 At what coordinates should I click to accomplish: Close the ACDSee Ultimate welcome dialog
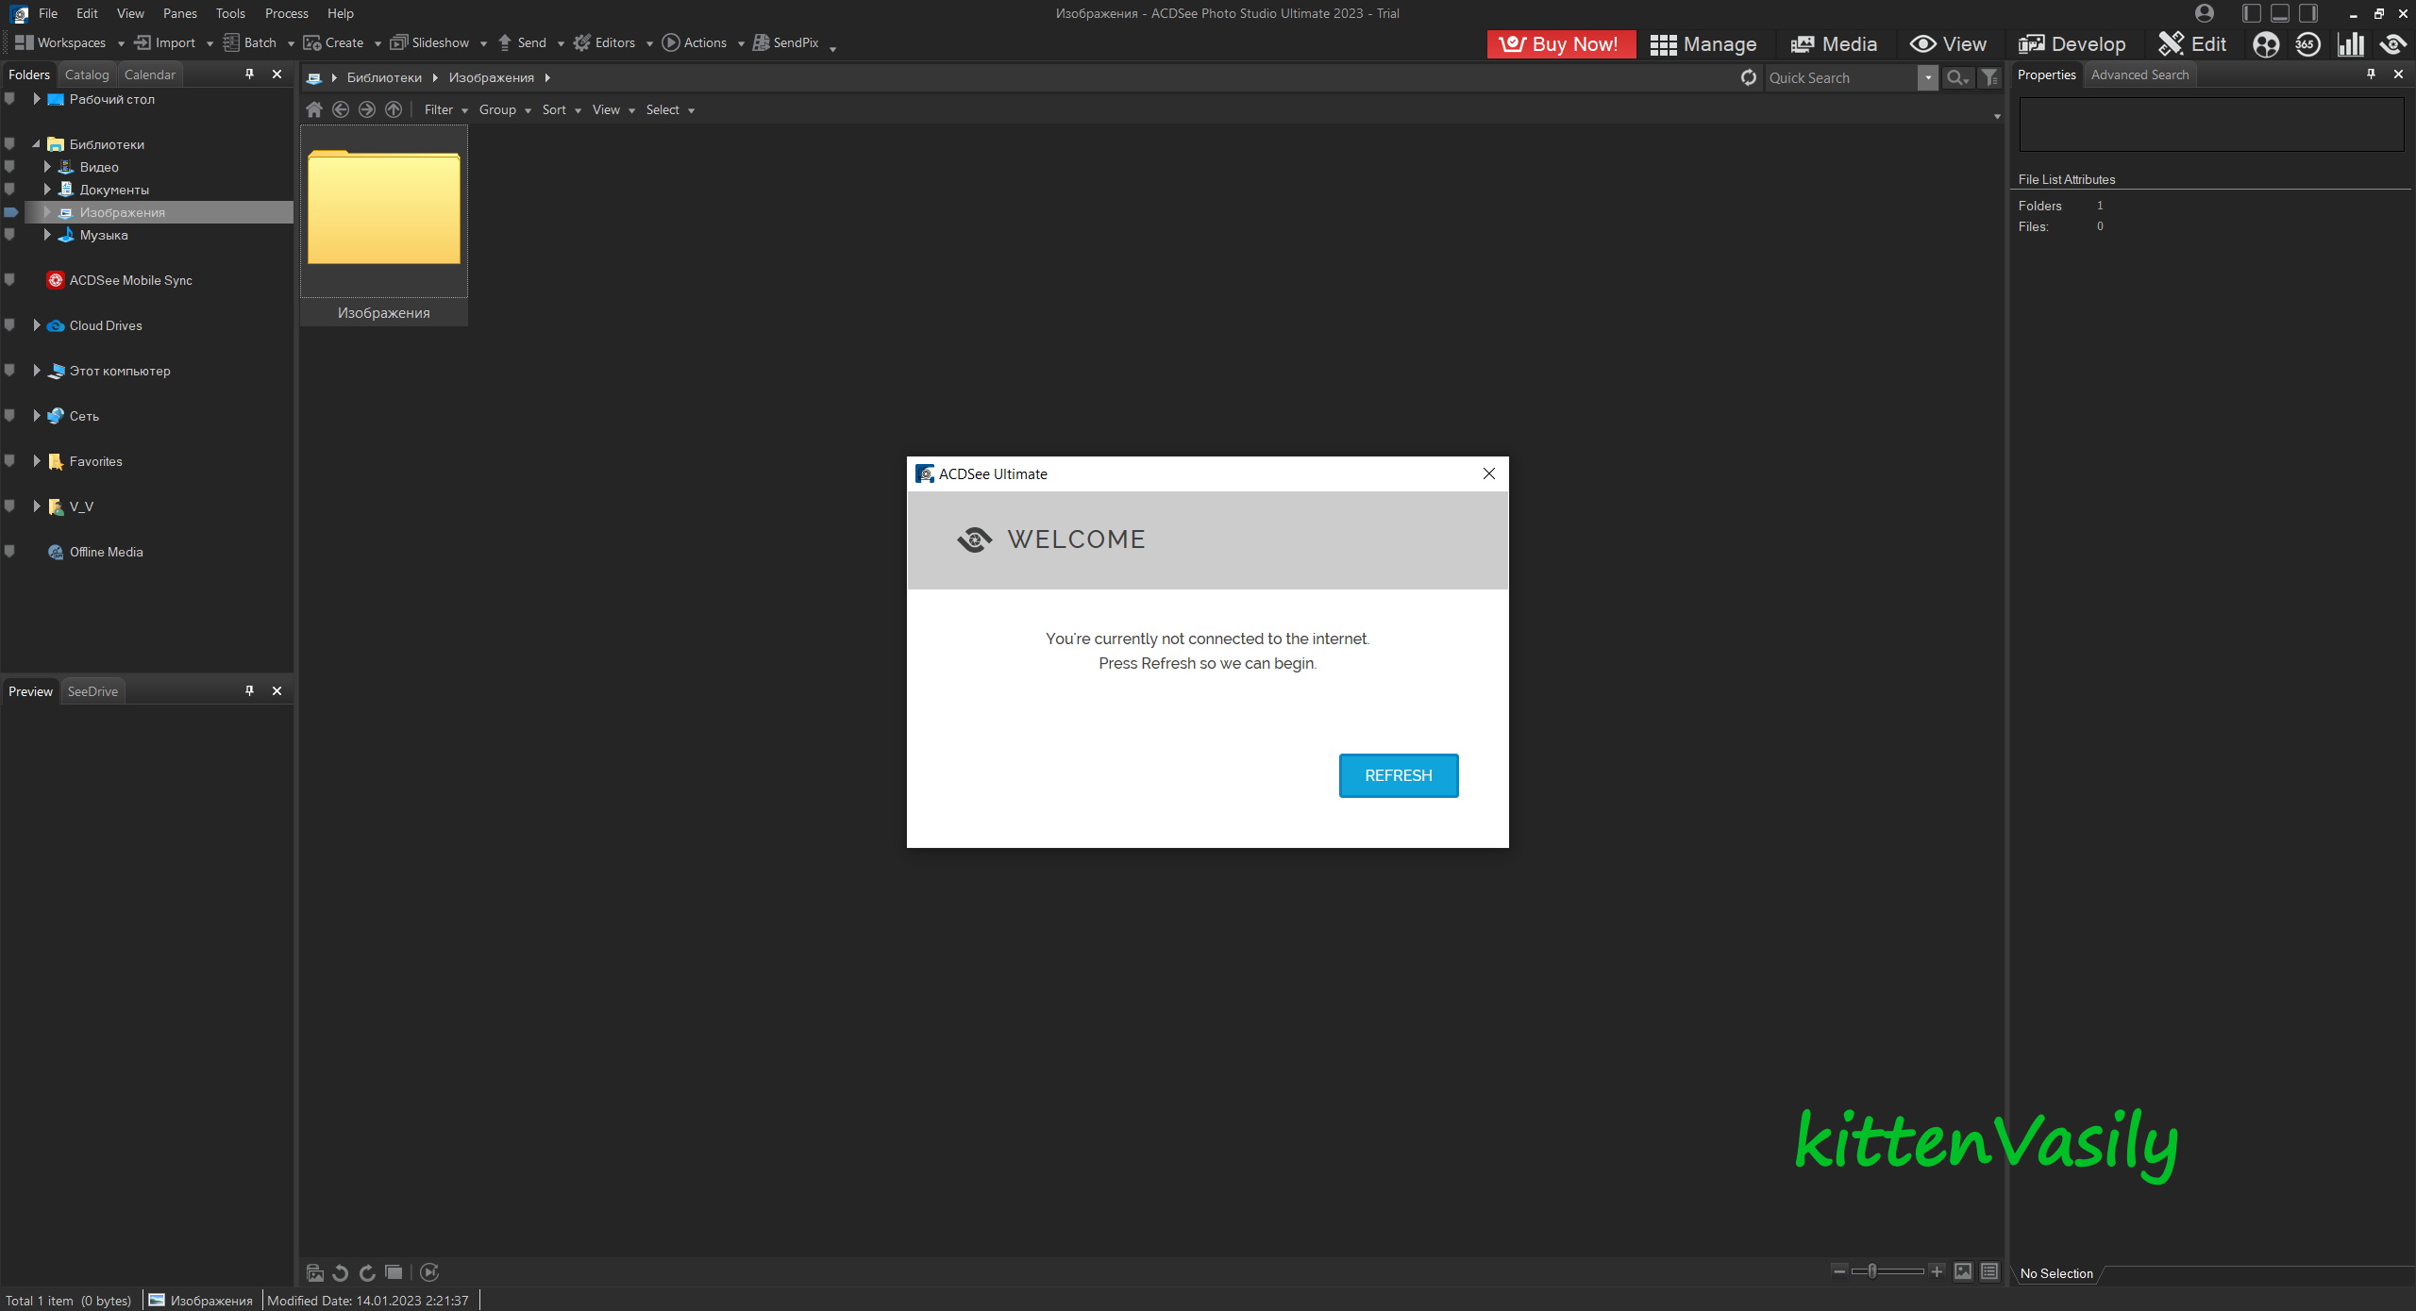tap(1488, 473)
